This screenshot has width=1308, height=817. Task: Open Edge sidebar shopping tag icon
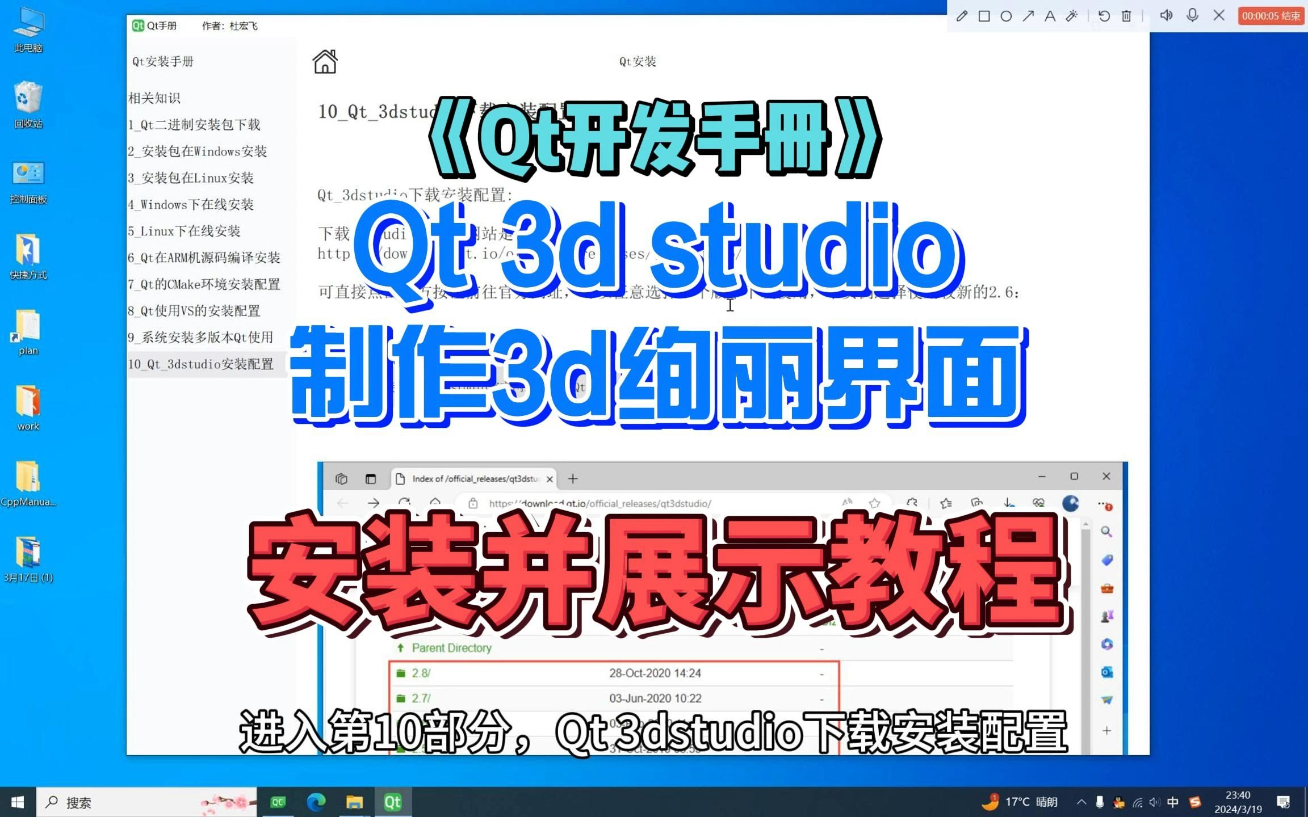[x=1107, y=560]
